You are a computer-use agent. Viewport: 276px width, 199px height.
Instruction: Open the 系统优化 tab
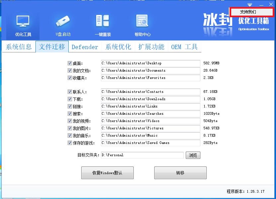118,47
